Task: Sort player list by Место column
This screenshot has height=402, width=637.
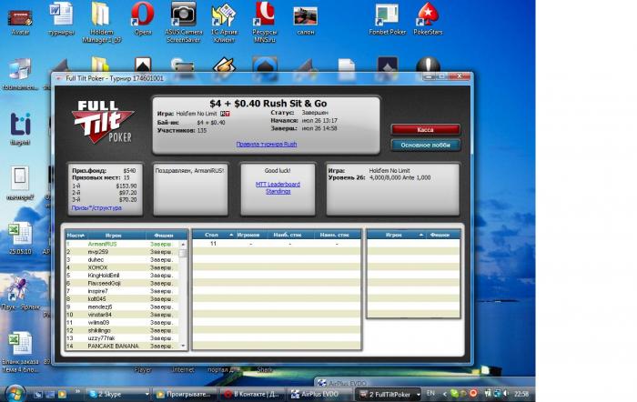Action: click(x=76, y=235)
